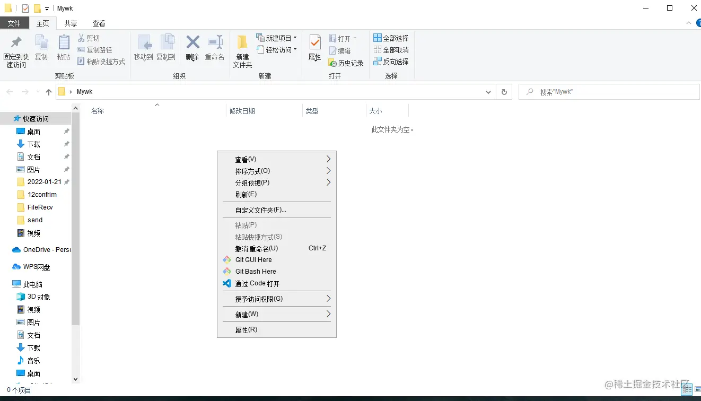This screenshot has height=401, width=701.
Task: Switch to the 共享 ribbon tab
Action: tap(71, 23)
